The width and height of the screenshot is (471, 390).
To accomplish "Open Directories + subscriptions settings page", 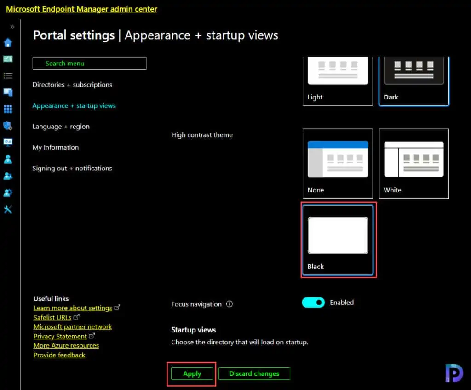I will (x=72, y=85).
